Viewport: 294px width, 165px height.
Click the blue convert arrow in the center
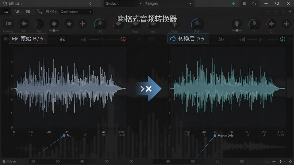(x=148, y=89)
